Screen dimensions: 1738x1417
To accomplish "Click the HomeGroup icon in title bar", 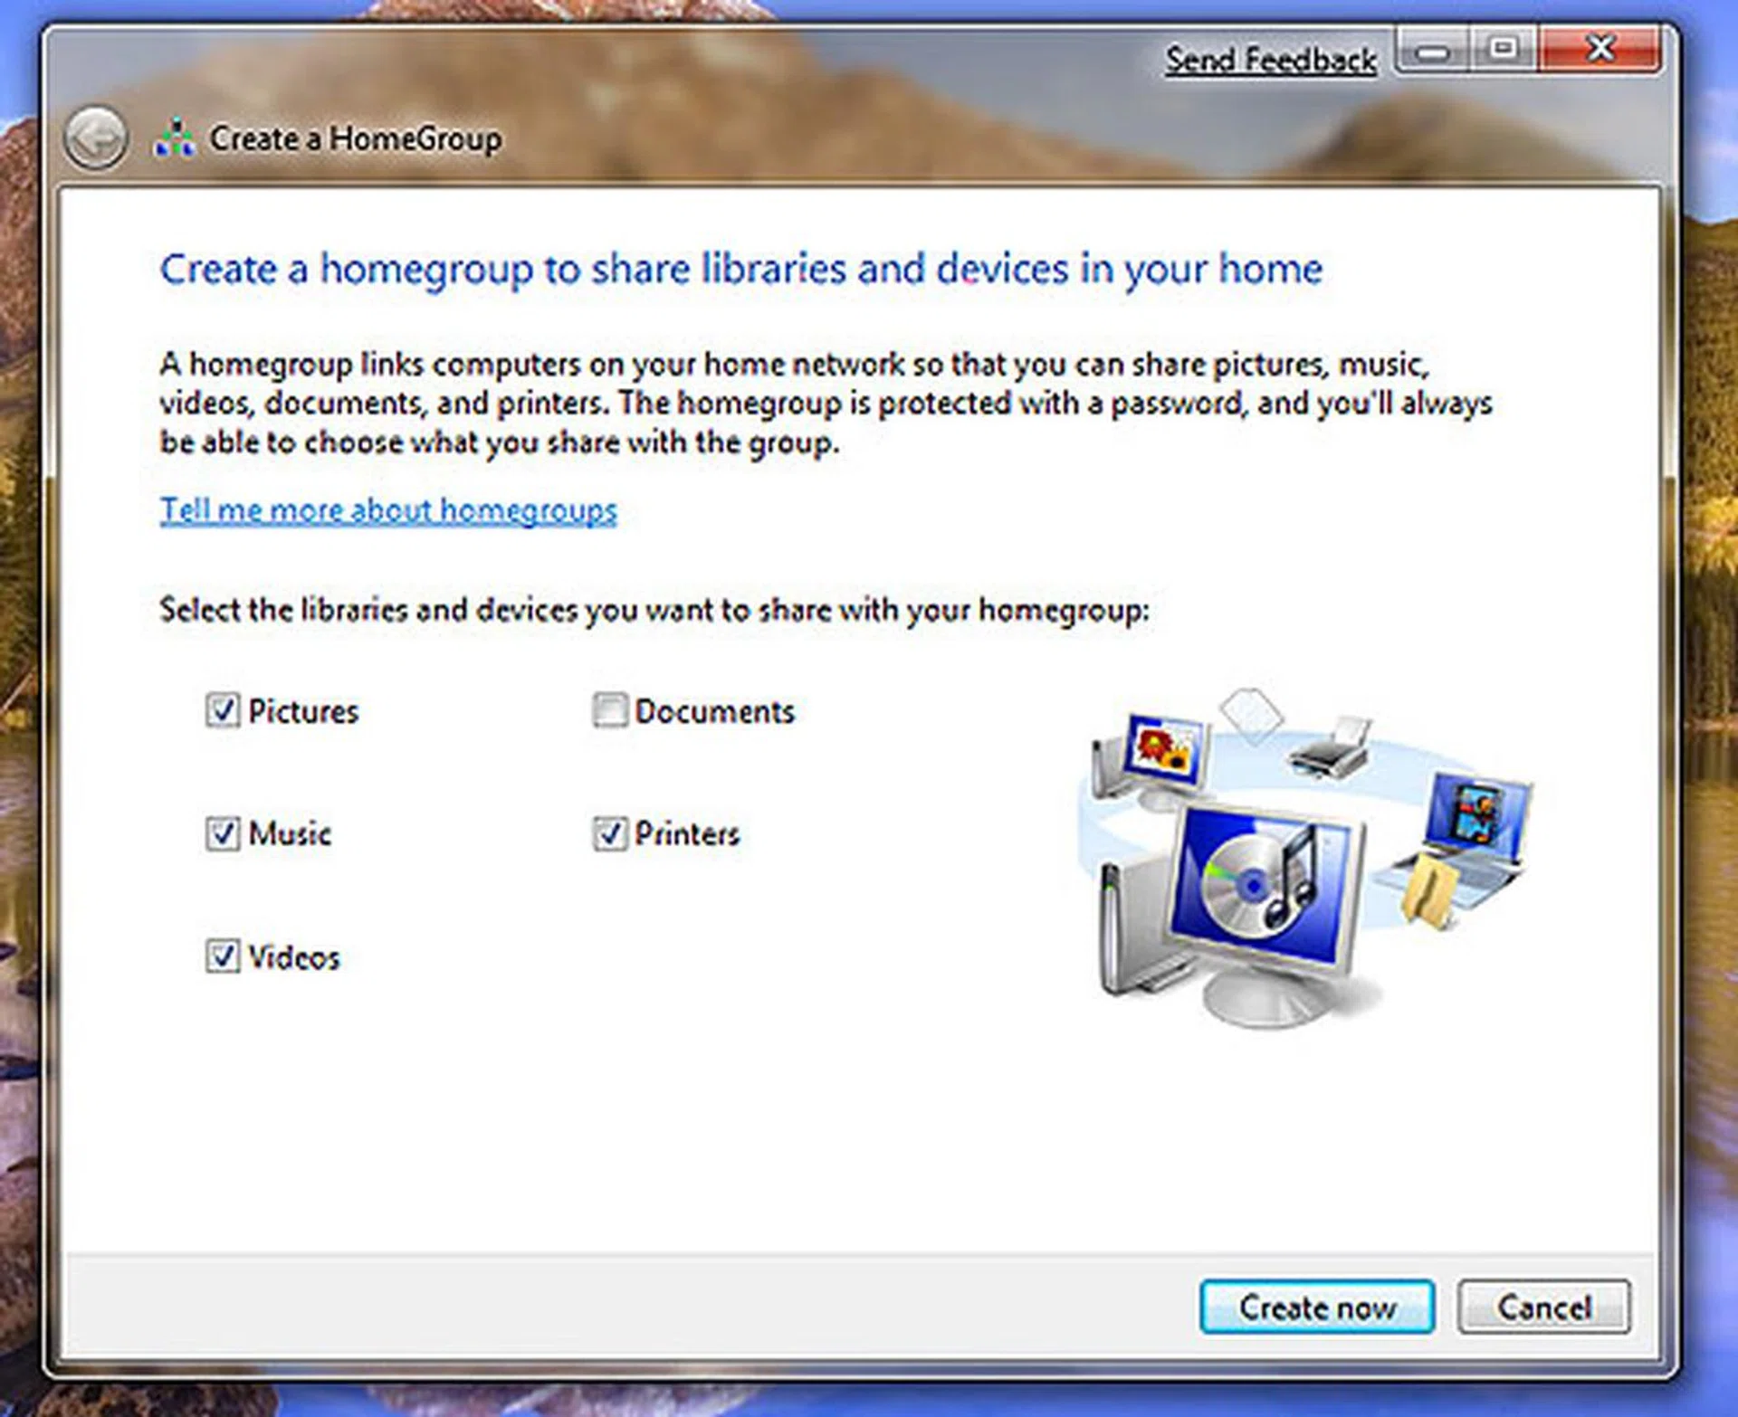I will [x=175, y=138].
